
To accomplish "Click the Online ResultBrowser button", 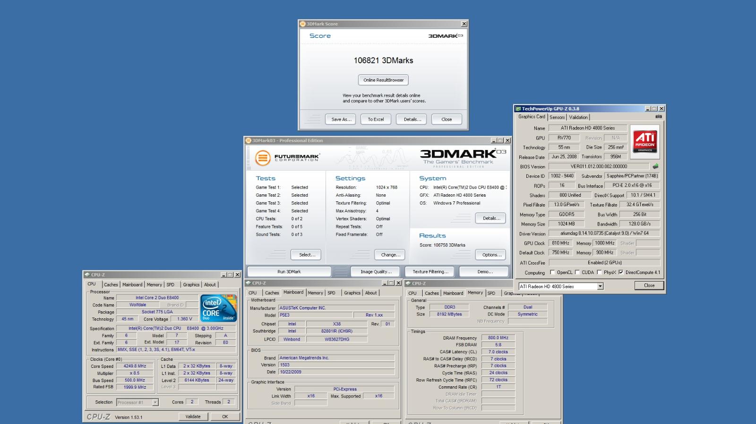I will pos(383,80).
